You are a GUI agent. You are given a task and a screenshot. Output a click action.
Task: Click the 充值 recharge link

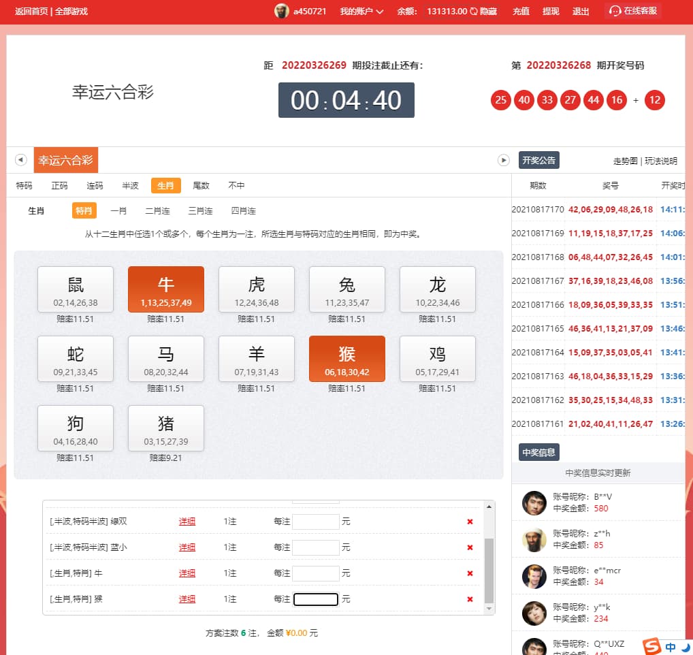521,11
